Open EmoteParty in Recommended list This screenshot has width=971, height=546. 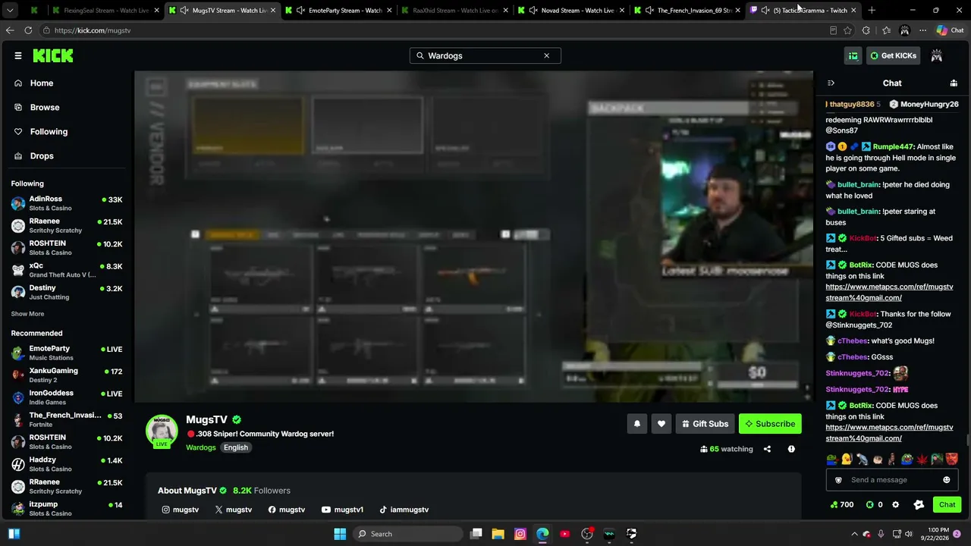point(67,353)
